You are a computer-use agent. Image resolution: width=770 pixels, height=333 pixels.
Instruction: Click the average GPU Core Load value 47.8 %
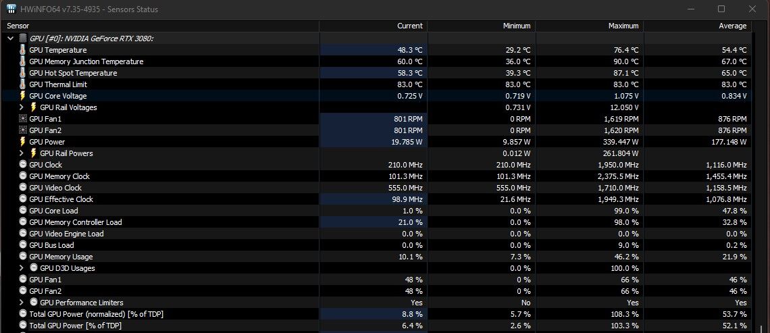click(736, 211)
